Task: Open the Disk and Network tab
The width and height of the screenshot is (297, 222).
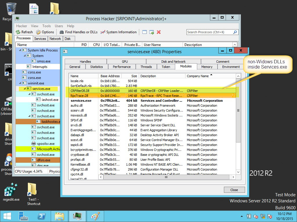Action: [x=173, y=62]
